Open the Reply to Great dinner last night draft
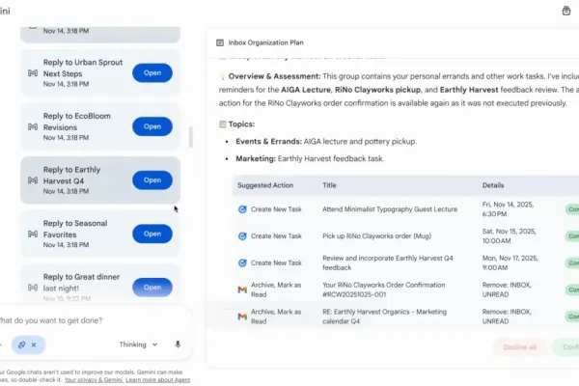This screenshot has height=386, width=579. click(x=152, y=288)
